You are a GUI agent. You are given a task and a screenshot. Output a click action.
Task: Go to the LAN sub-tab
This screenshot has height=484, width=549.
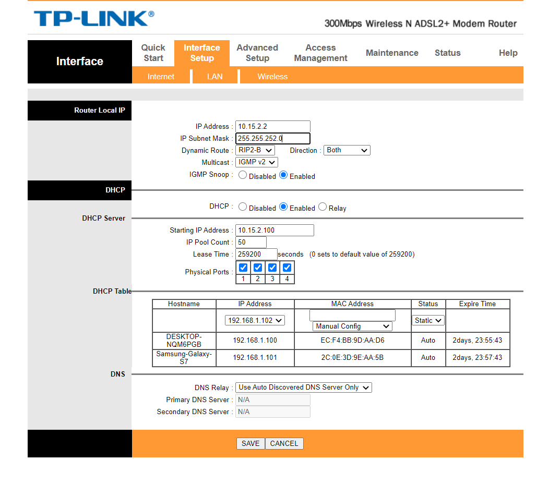tap(214, 76)
